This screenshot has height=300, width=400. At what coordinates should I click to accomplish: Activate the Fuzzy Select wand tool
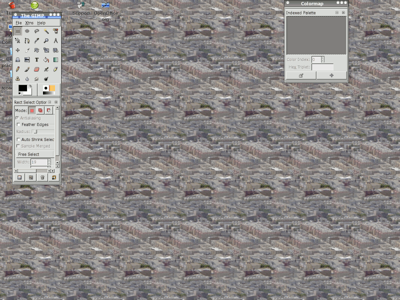pos(46,31)
